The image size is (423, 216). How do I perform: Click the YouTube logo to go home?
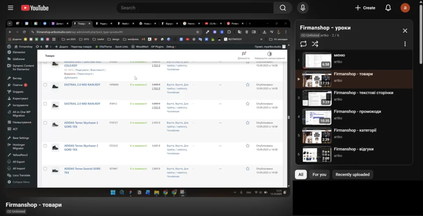tap(35, 8)
